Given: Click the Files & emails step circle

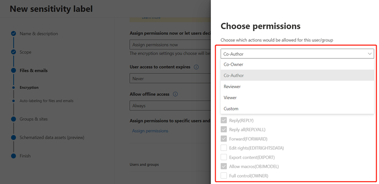Looking at the screenshot, I should pos(14,71).
